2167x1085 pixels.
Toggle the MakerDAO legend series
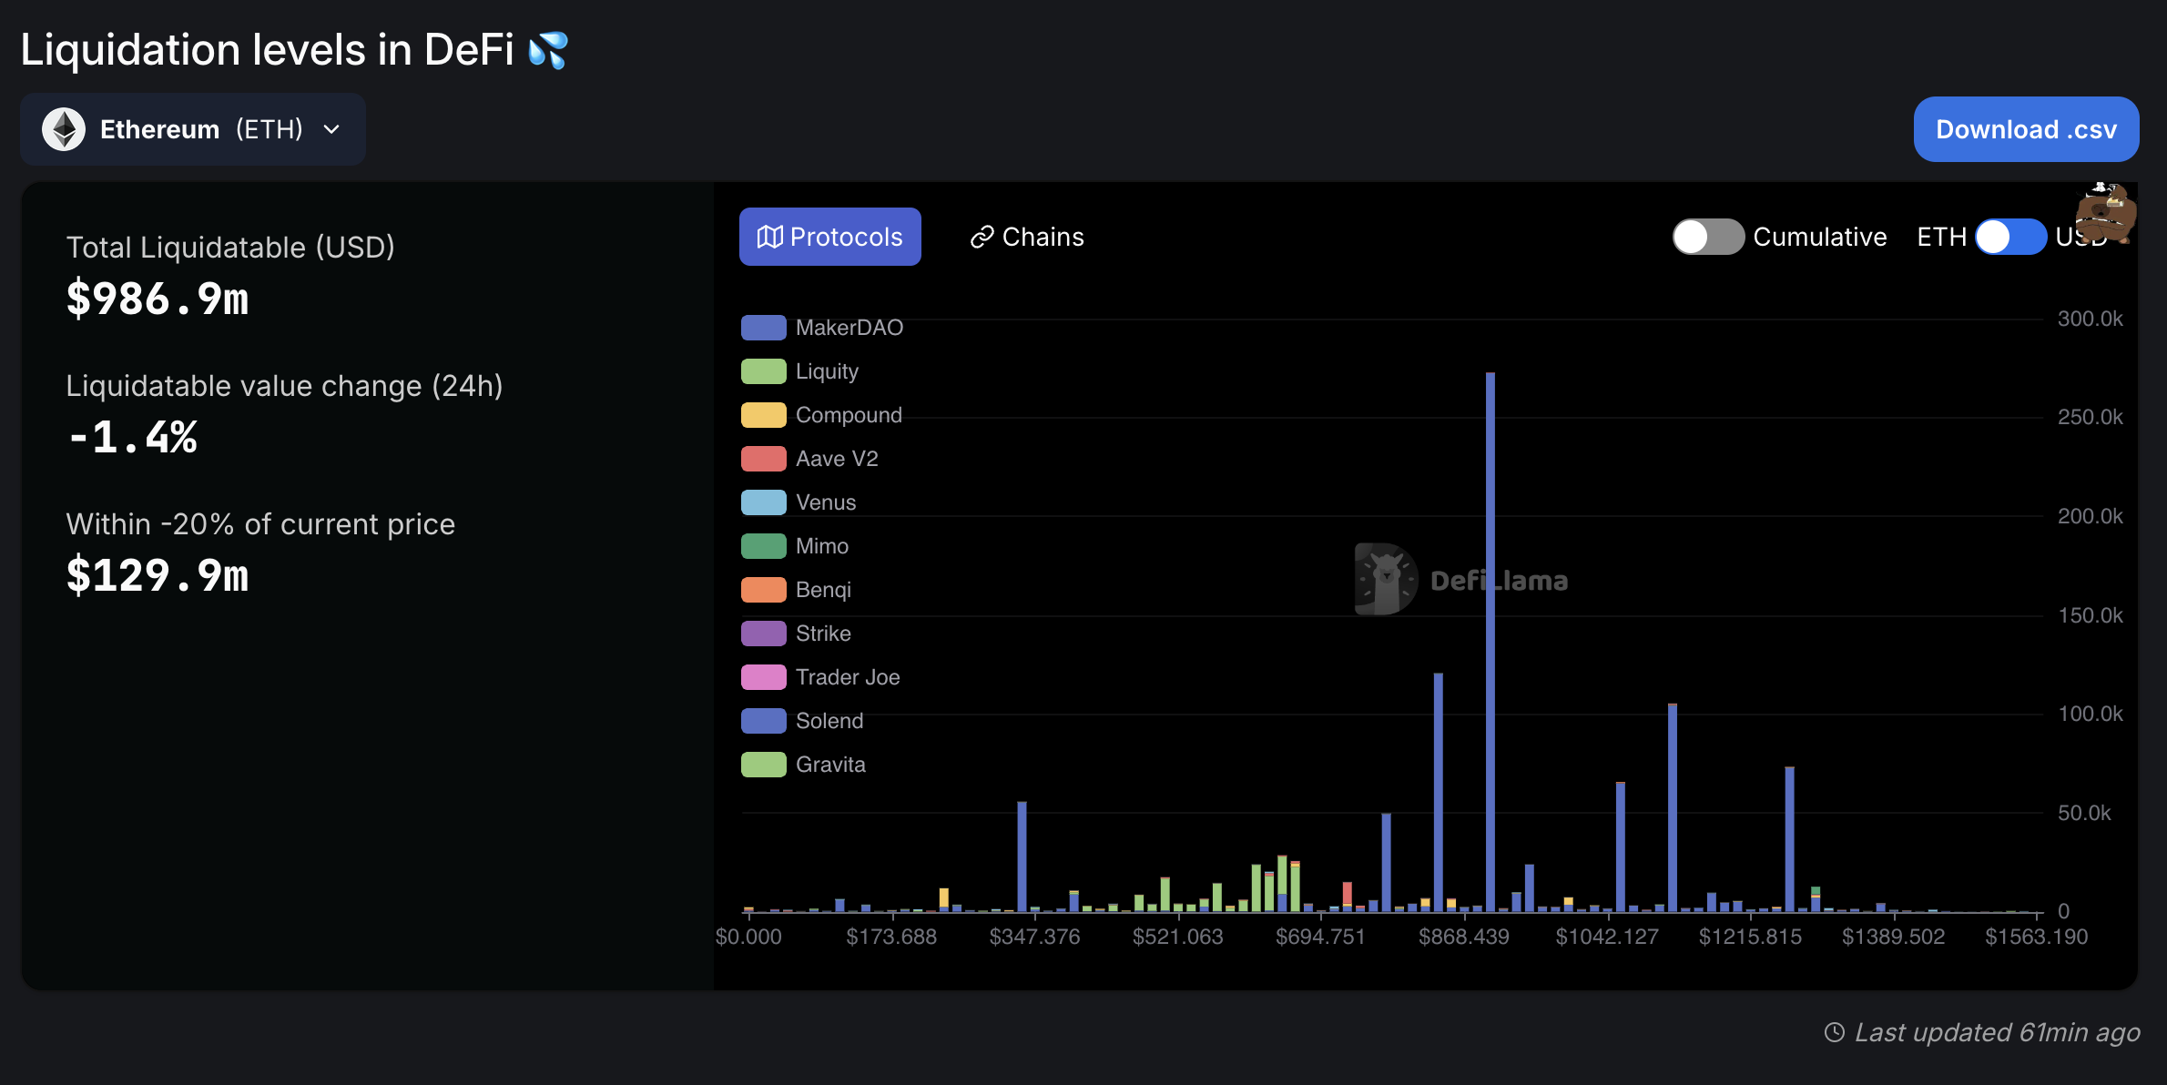[849, 328]
